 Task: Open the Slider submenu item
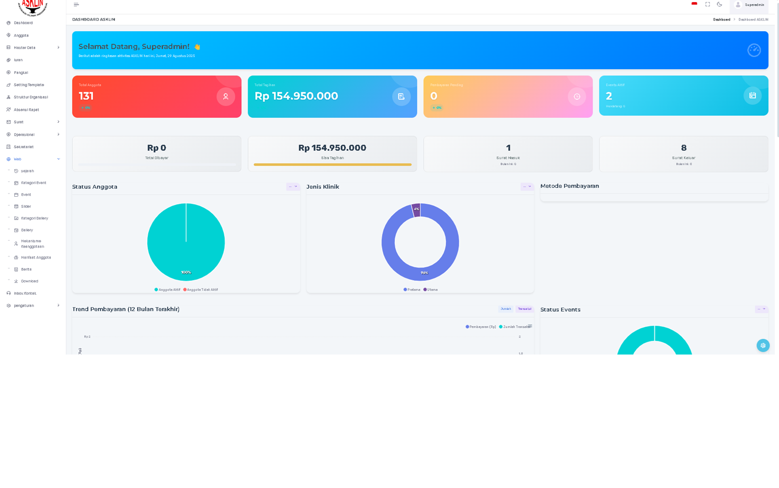(26, 206)
